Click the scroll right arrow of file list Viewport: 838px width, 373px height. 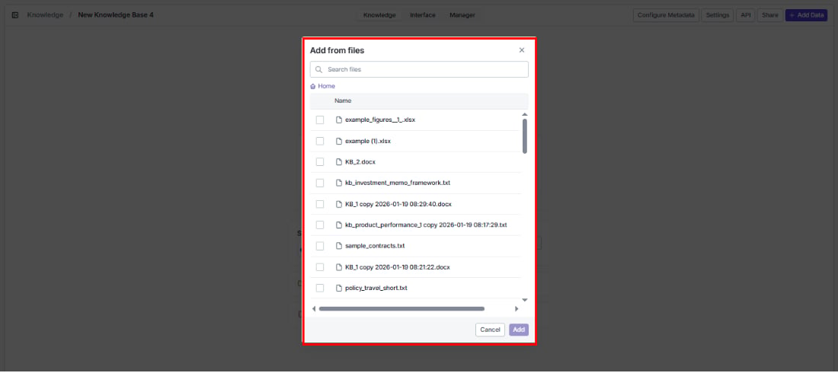coord(517,309)
